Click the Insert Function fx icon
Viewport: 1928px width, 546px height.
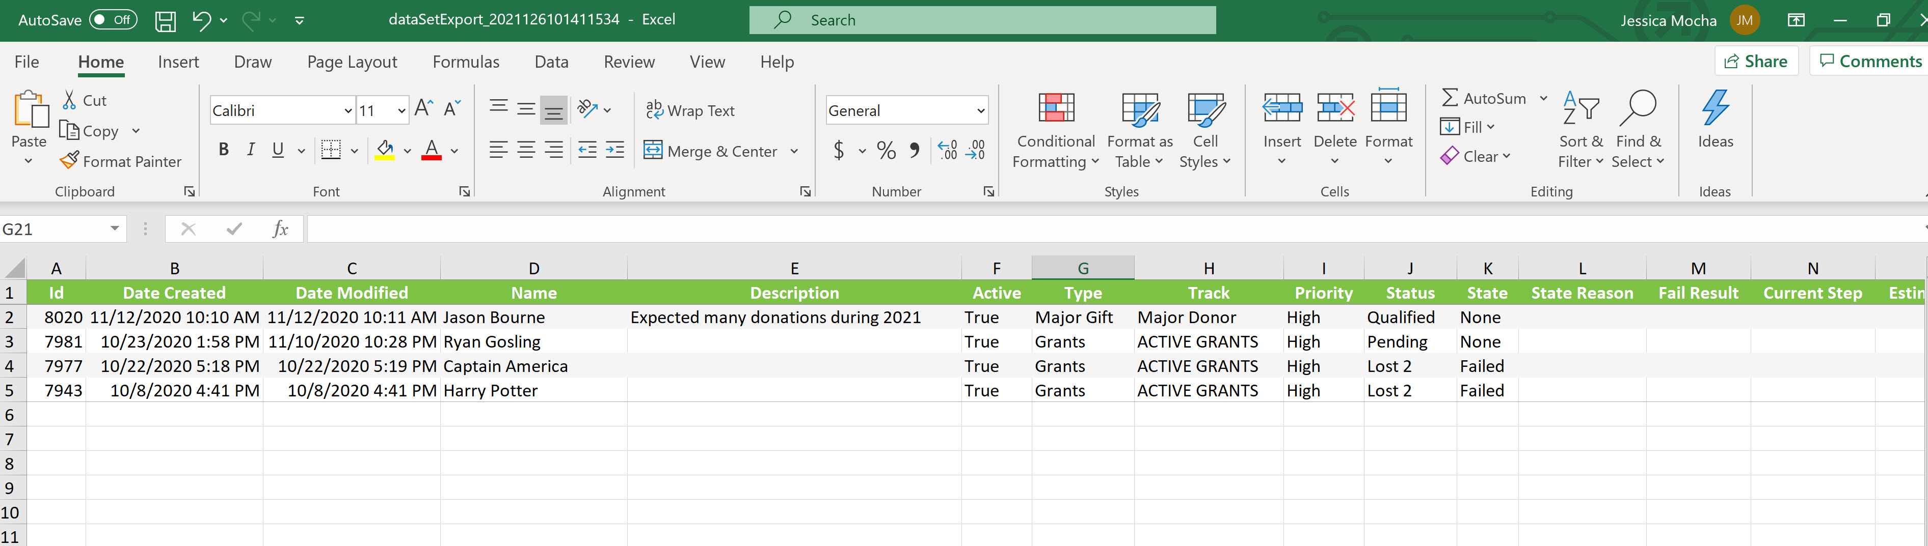click(x=281, y=229)
